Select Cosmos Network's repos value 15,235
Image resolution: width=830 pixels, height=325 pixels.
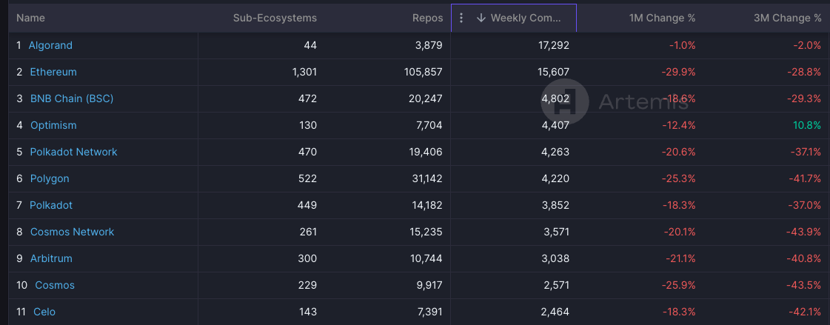(426, 232)
